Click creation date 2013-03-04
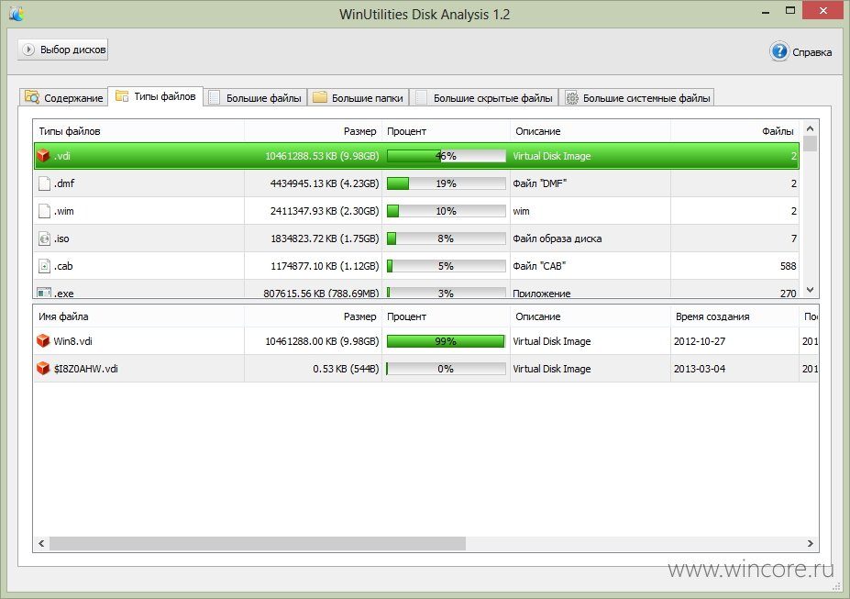The width and height of the screenshot is (850, 599). (700, 369)
